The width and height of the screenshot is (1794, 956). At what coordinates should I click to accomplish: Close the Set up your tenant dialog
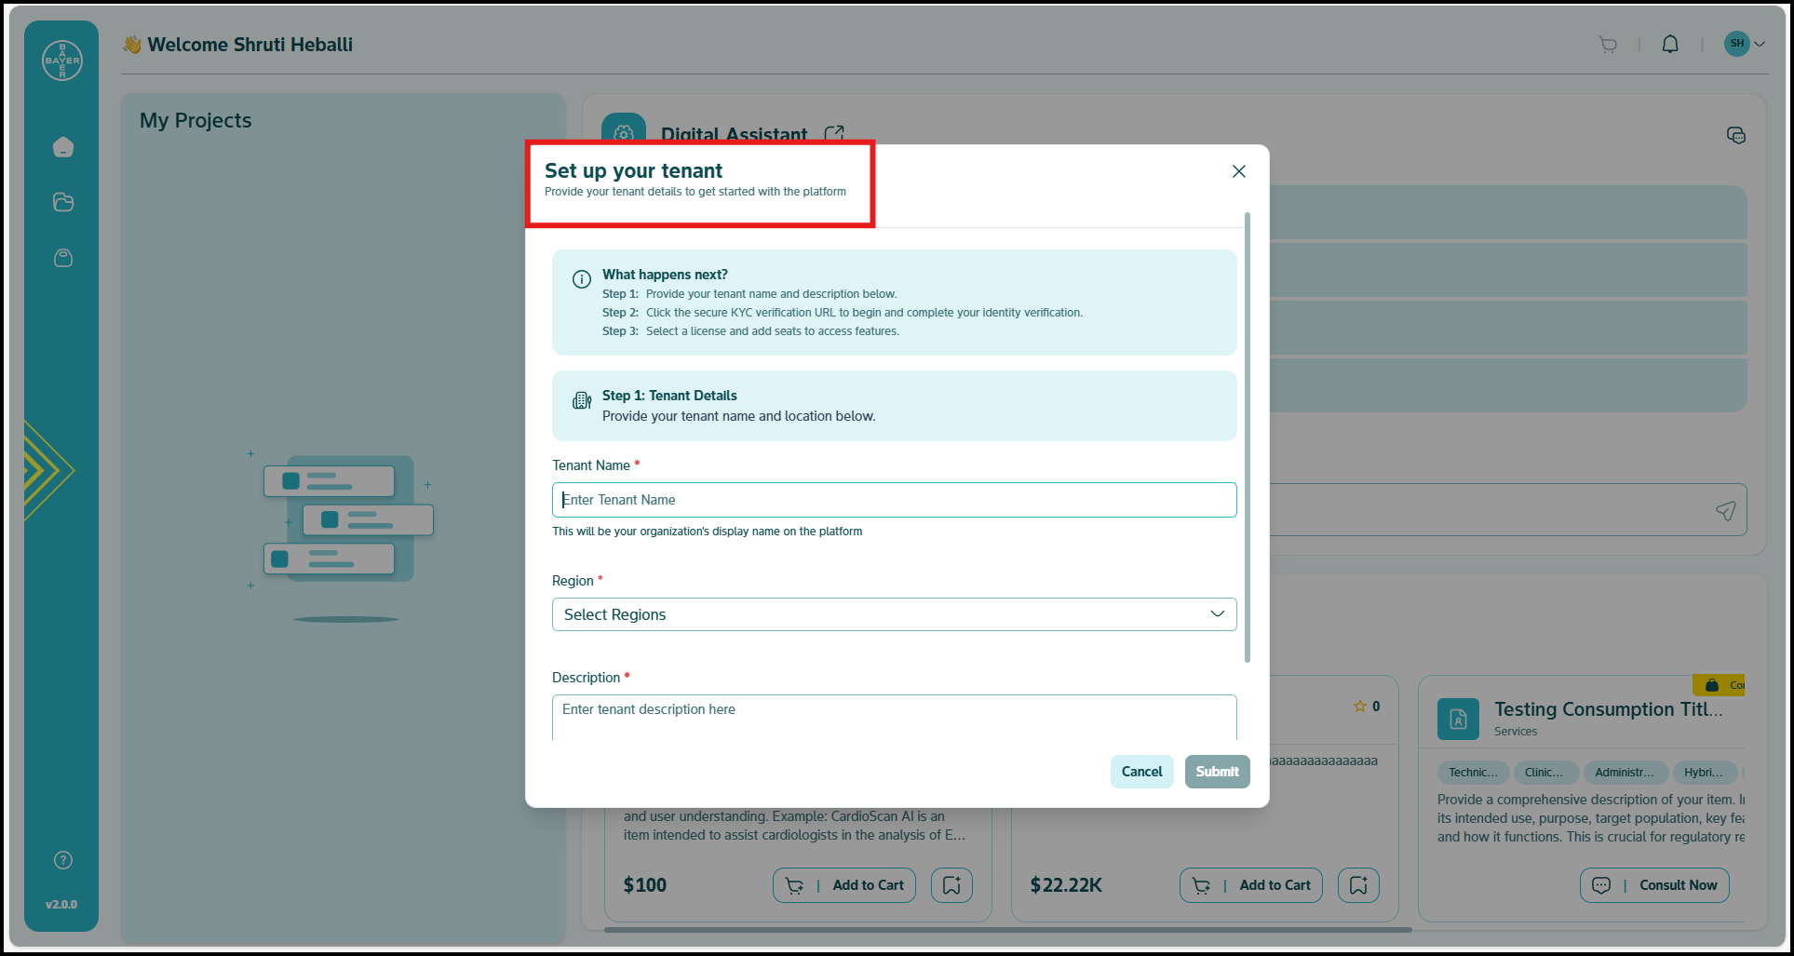[1238, 171]
